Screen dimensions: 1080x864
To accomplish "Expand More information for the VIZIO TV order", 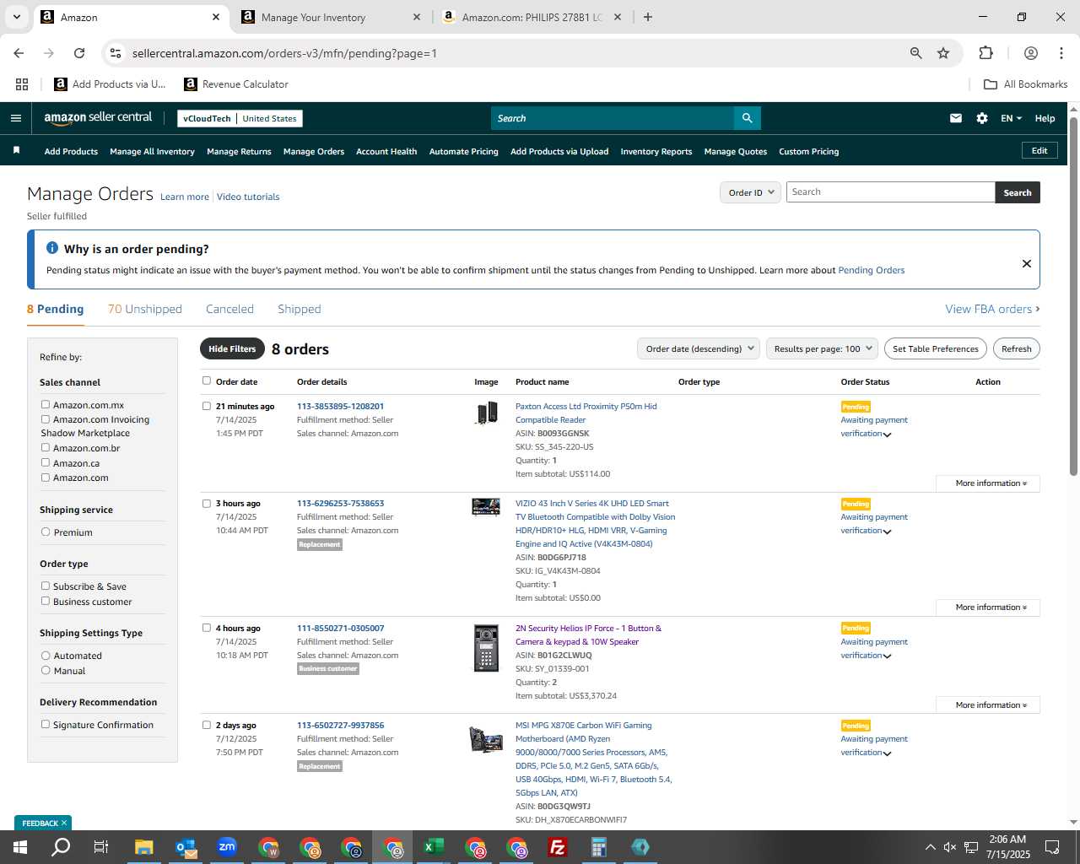I will tap(988, 607).
